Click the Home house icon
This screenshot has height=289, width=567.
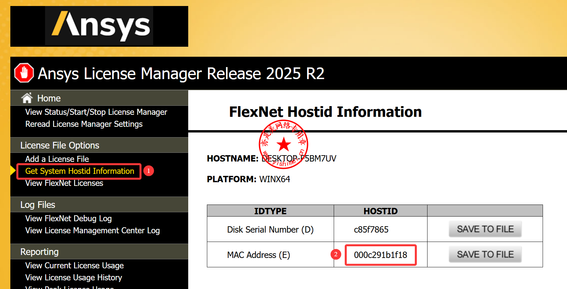27,98
